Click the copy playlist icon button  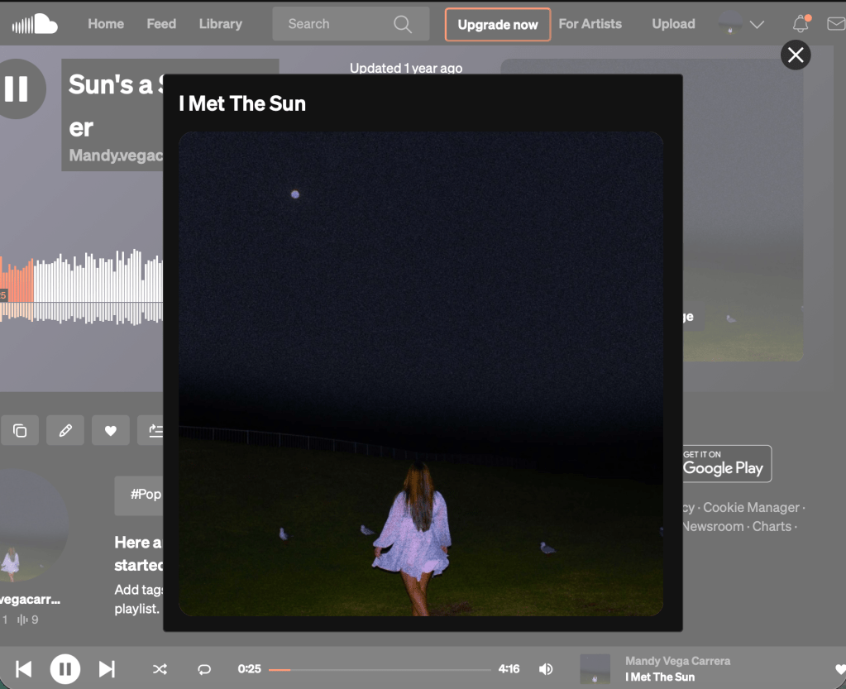click(x=20, y=430)
